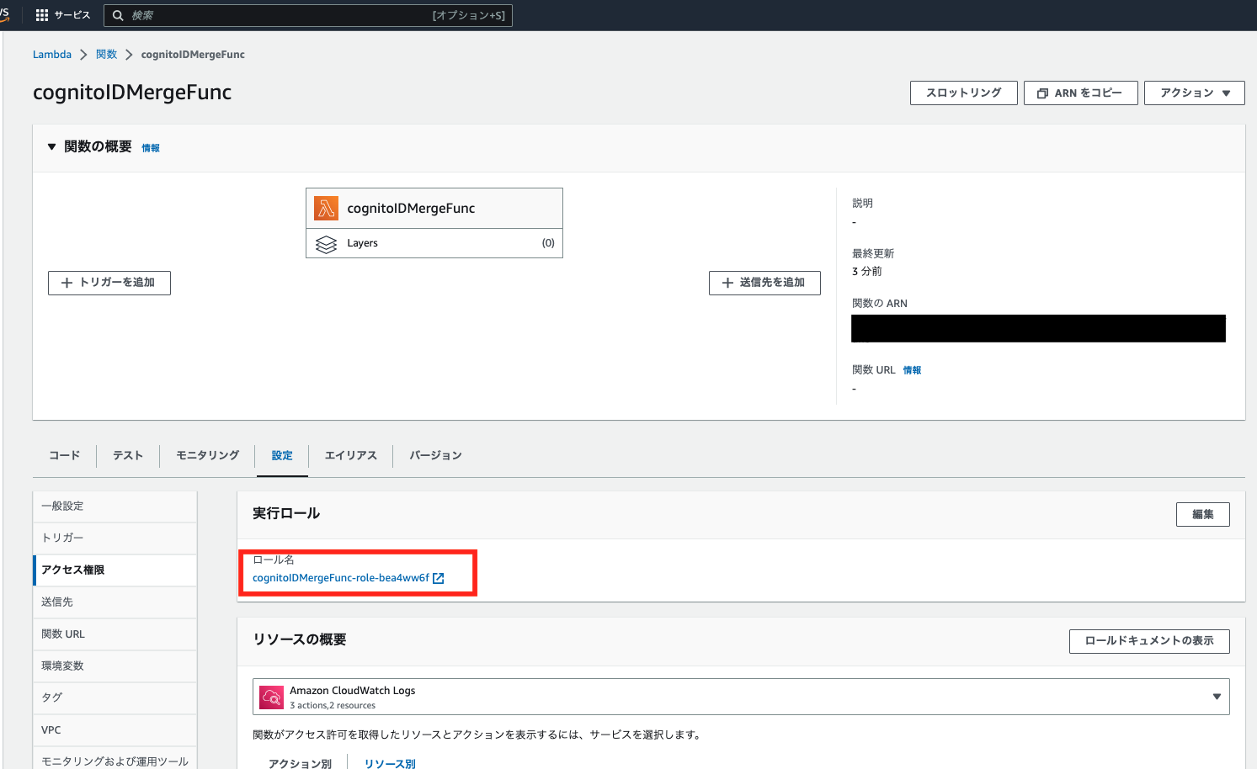Select 環境変数 in settings sidebar
The height and width of the screenshot is (769, 1257).
(x=115, y=666)
